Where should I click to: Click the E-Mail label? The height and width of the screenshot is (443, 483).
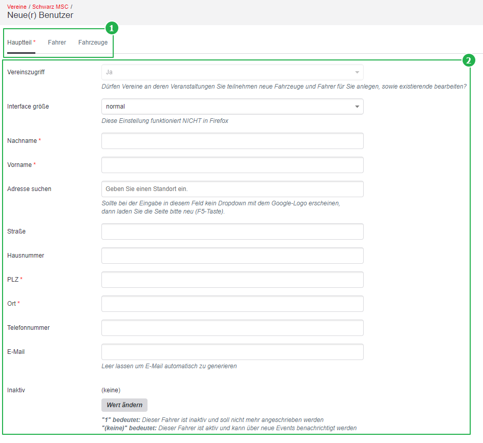pos(16,351)
